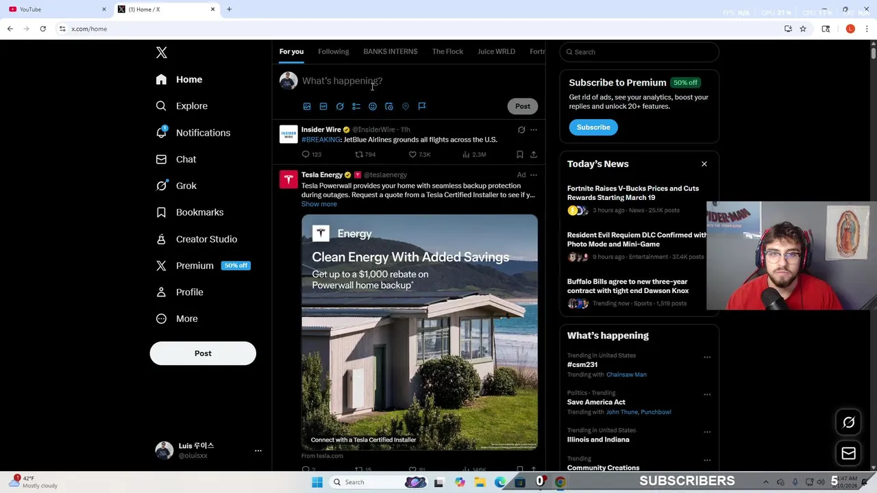Viewport: 877px width, 493px height.
Task: Click the Premium sidebar item
Action: (x=203, y=266)
